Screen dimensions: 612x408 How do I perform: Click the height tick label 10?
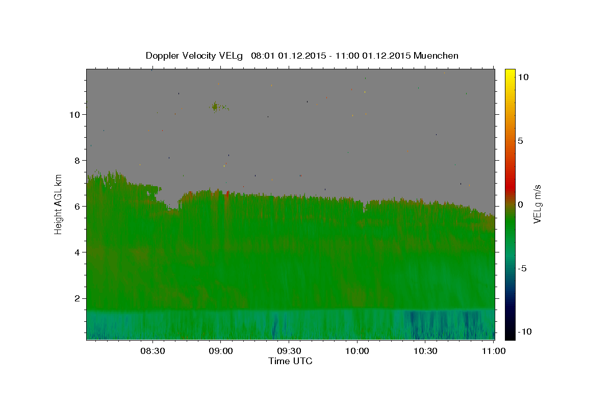(x=74, y=115)
